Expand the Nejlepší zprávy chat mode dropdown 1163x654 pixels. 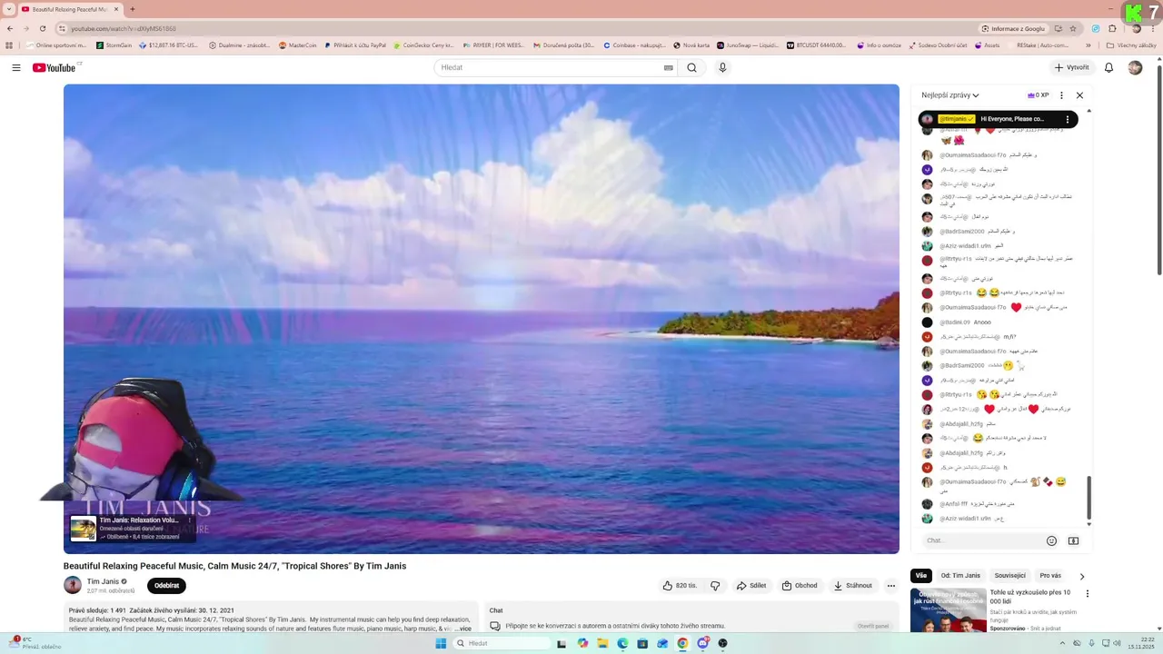pyautogui.click(x=950, y=95)
